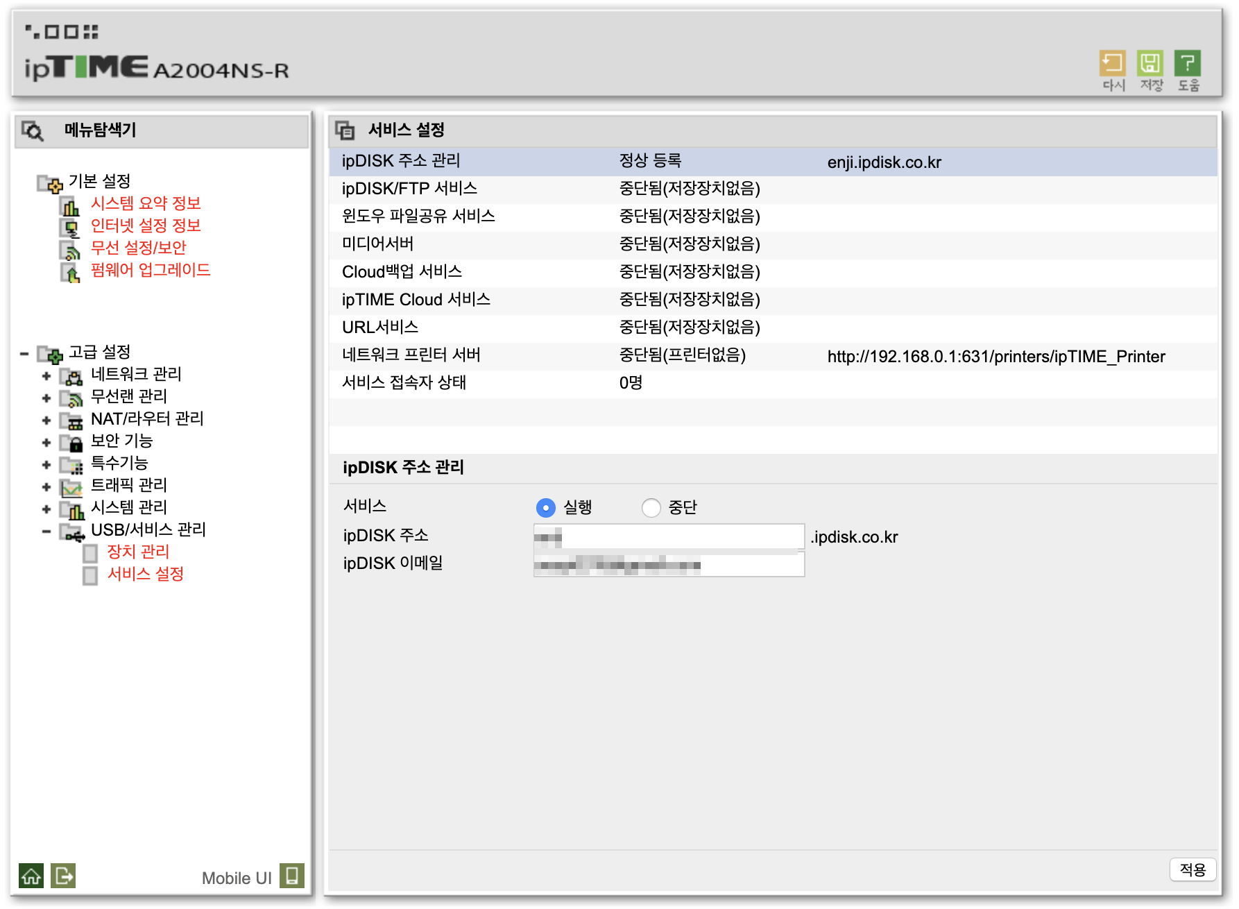Click the ipDISK 이메일 input field
The height and width of the screenshot is (909, 1239).
tap(669, 564)
